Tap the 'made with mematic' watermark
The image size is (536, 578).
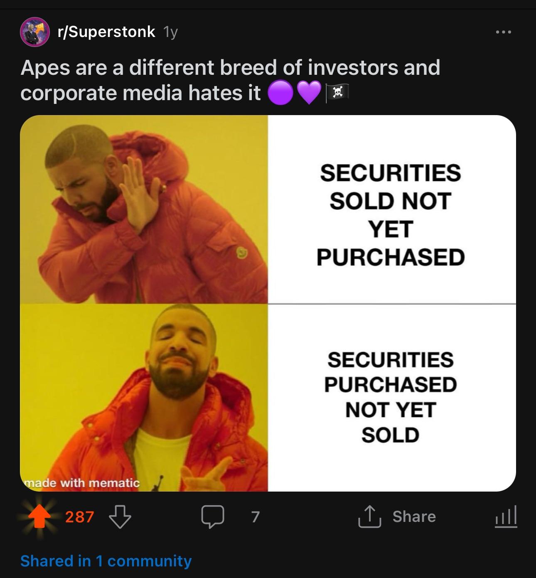(82, 483)
